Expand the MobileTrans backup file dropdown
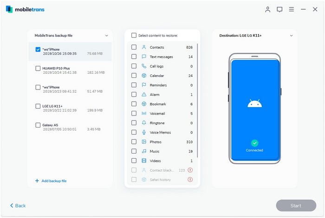 point(106,36)
